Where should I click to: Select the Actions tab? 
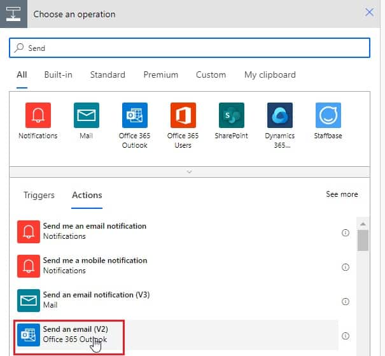tap(87, 195)
